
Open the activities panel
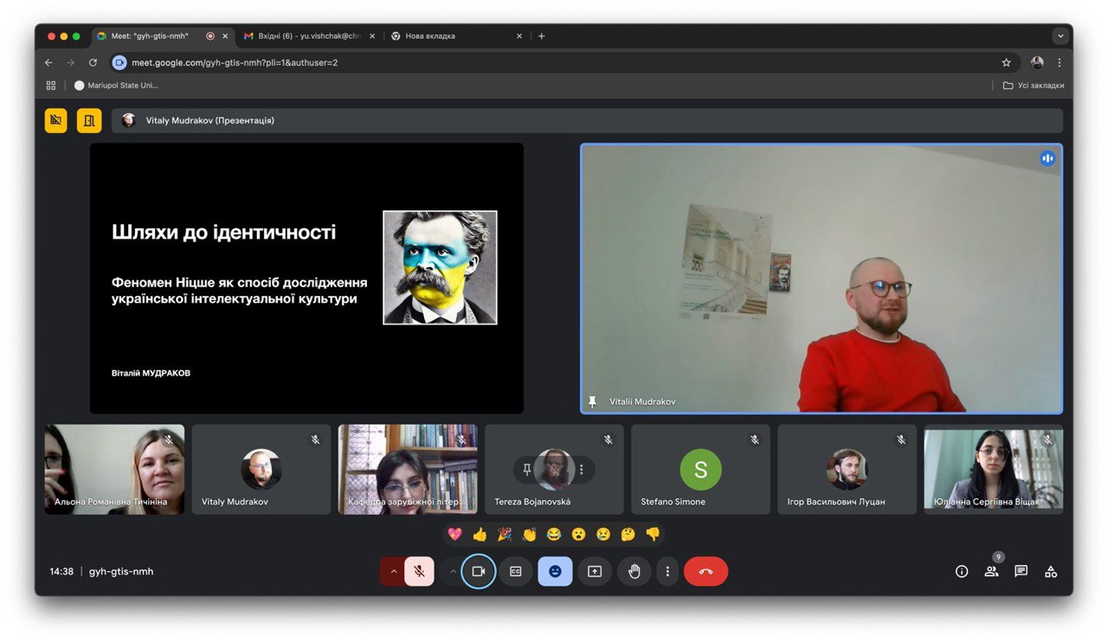click(x=1051, y=571)
